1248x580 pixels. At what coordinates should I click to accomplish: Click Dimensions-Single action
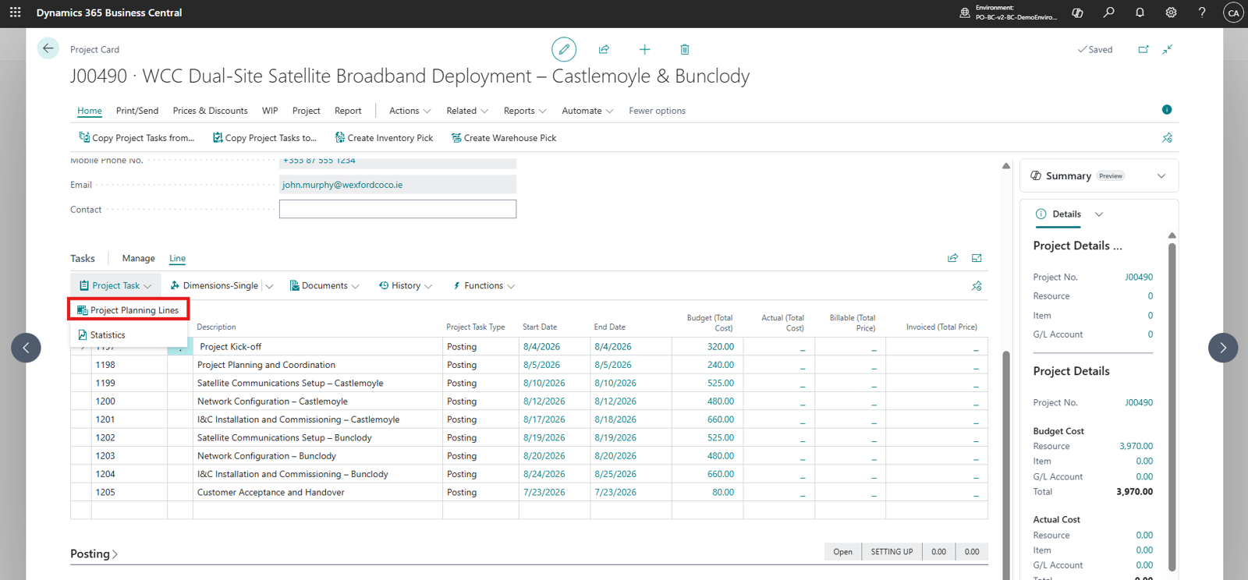(x=214, y=286)
